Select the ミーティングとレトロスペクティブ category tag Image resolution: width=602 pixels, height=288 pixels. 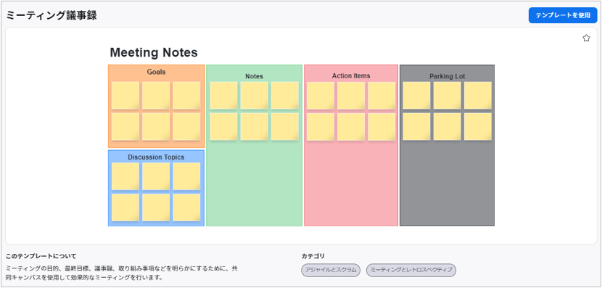point(411,270)
